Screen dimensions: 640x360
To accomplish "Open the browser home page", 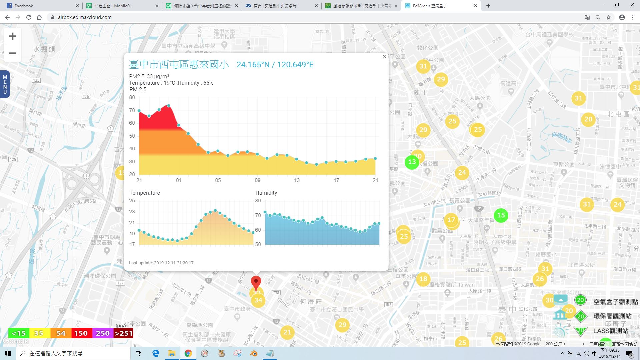I will (39, 17).
